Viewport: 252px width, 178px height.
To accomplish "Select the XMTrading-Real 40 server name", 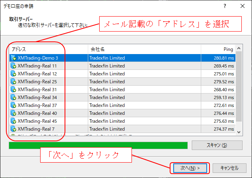I will click(37, 113).
